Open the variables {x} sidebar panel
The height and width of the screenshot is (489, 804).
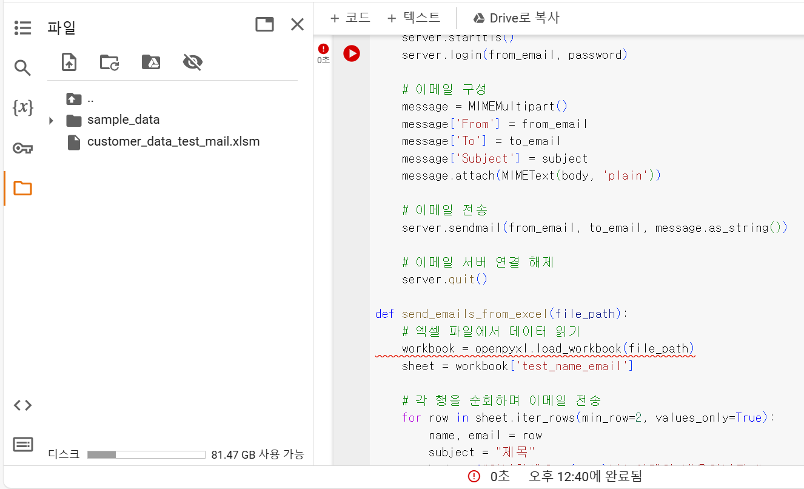pos(22,107)
